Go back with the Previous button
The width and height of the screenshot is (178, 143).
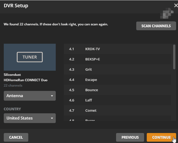(130, 137)
